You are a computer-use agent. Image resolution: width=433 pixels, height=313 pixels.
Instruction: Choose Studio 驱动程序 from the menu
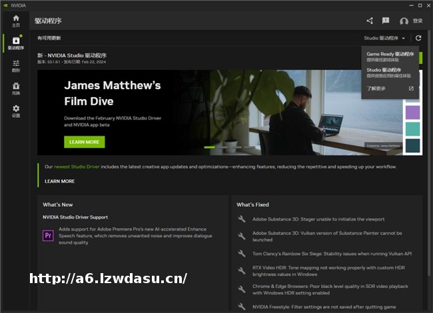click(390, 72)
